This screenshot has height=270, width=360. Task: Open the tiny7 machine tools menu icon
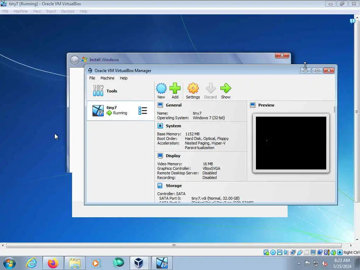point(143,111)
